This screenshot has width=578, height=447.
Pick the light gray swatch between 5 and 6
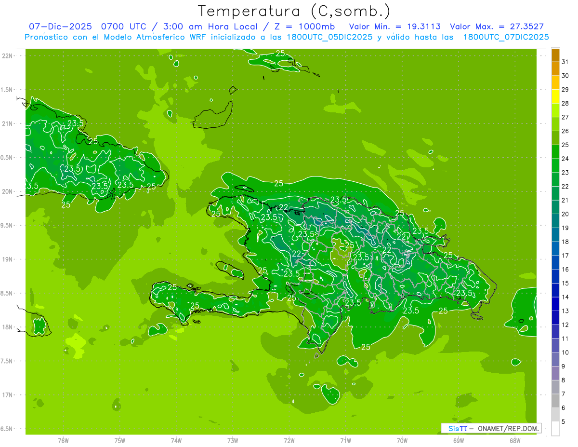pyautogui.click(x=555, y=415)
